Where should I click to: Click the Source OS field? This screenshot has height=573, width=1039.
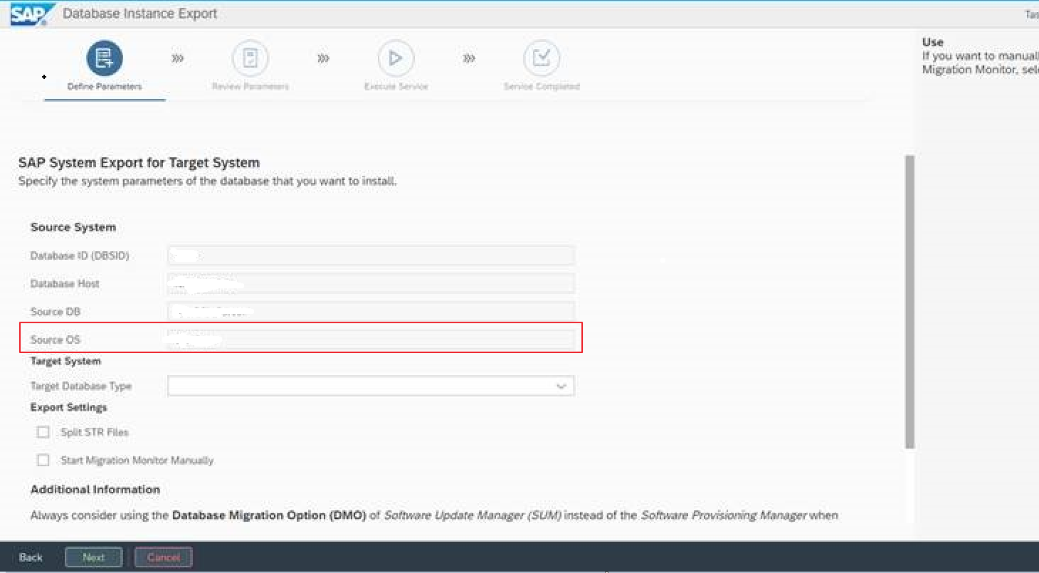(x=371, y=340)
